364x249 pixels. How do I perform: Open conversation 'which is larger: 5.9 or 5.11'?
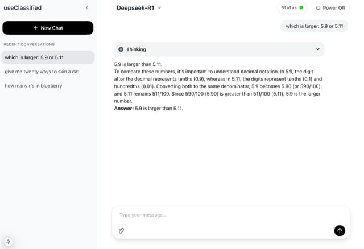point(48,57)
